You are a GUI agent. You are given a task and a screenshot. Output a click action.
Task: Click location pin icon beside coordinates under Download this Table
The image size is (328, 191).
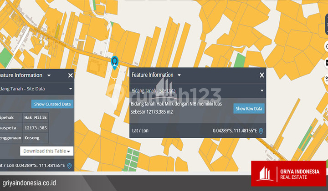coord(69,166)
